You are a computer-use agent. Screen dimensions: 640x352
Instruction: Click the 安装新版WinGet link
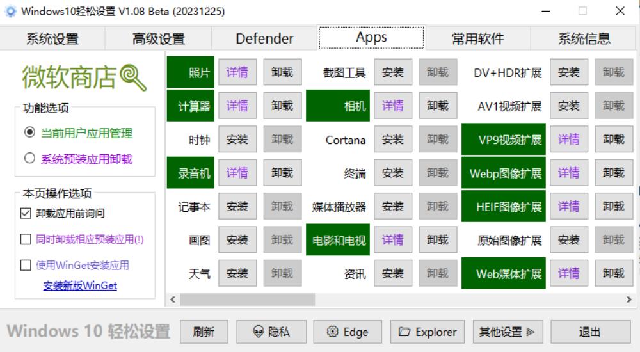pyautogui.click(x=80, y=285)
